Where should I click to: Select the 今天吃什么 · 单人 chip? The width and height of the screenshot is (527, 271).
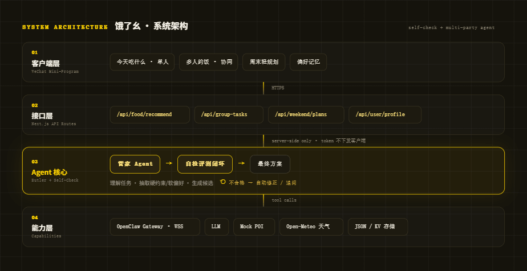(x=142, y=62)
